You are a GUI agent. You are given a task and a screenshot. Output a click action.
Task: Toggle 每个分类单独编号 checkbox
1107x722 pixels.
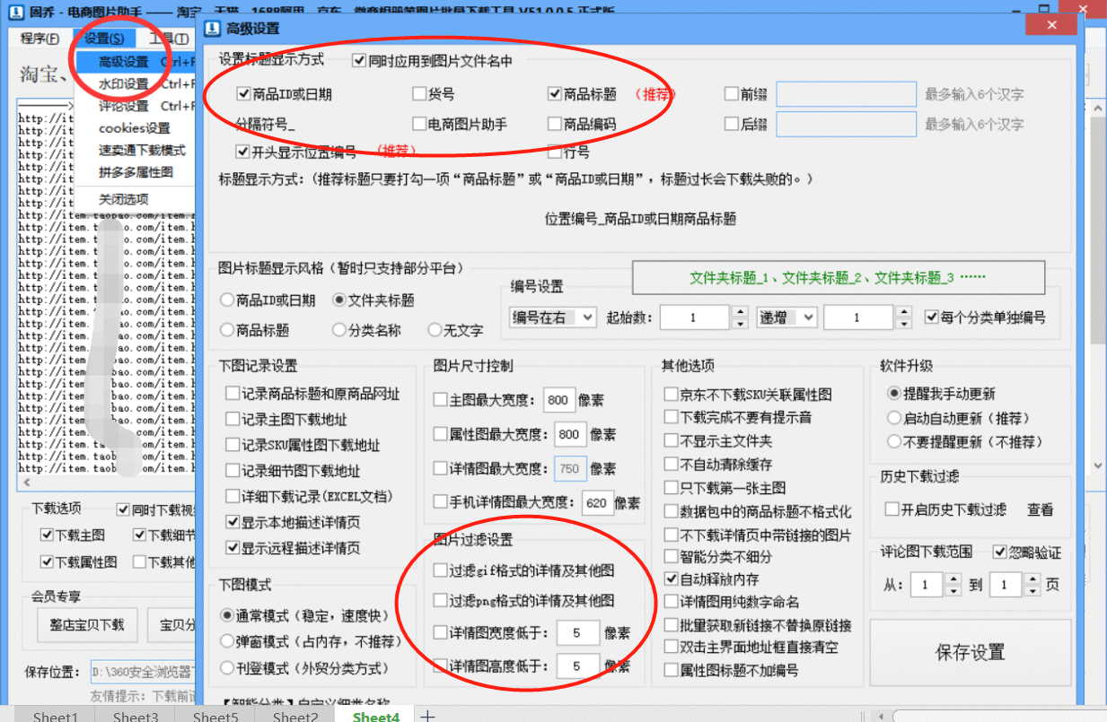(x=985, y=318)
